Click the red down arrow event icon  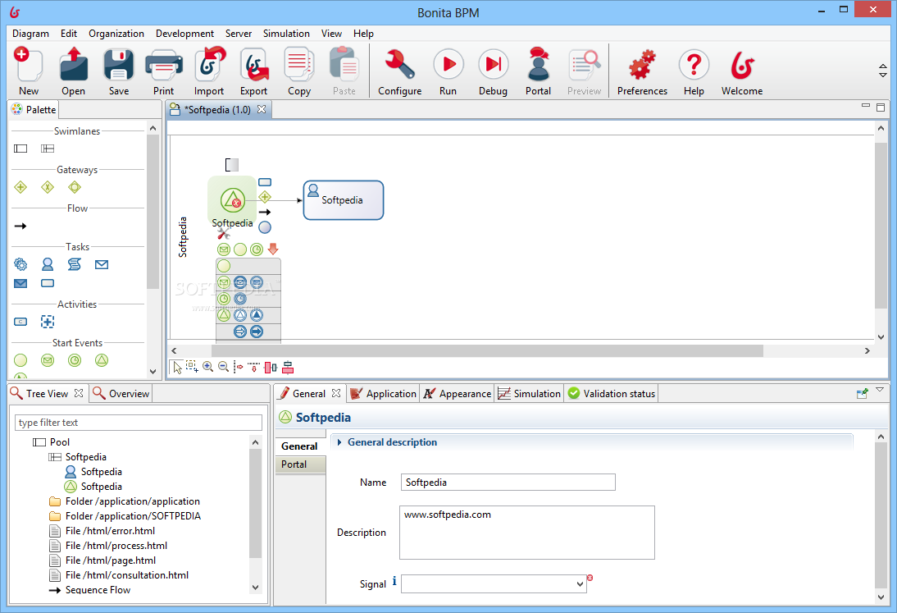[273, 249]
